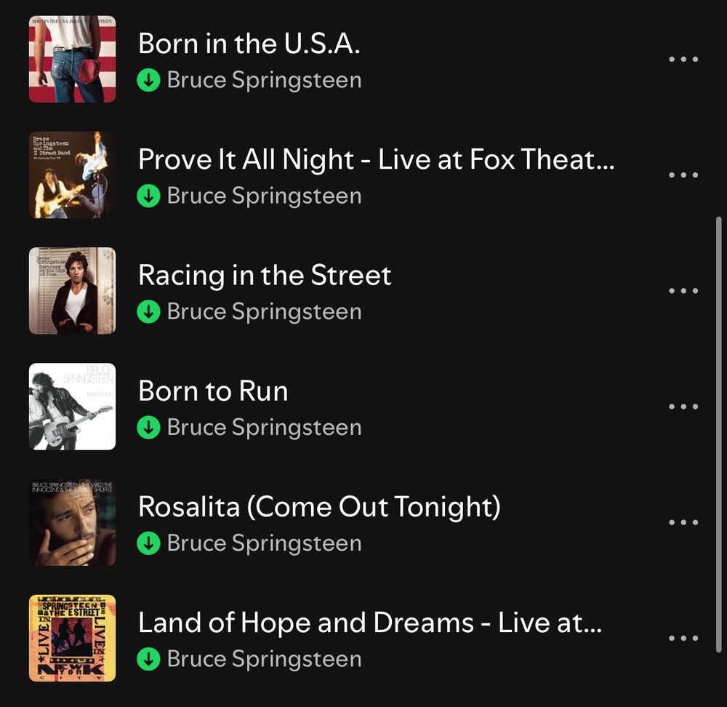Click the vertical scrollbar on the right edge

[x=719, y=434]
